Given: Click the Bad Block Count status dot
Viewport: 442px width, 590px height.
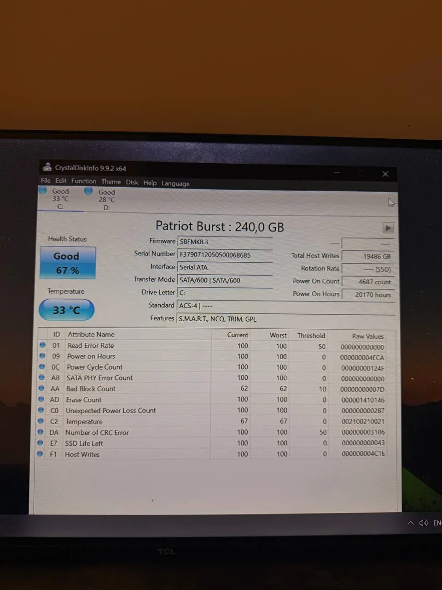Looking at the screenshot, I should 41,388.
